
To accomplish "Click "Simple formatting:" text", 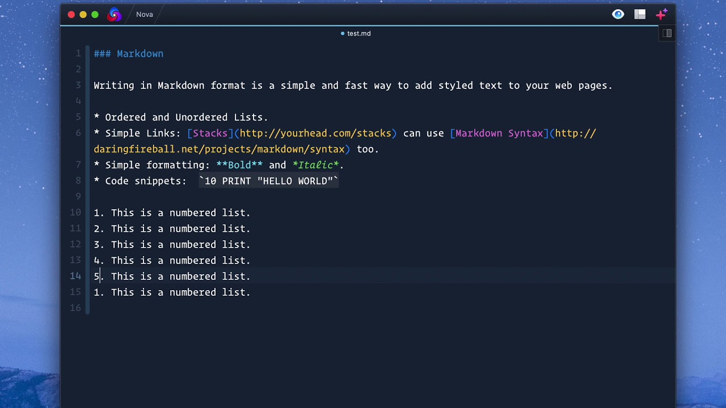I will (157, 165).
